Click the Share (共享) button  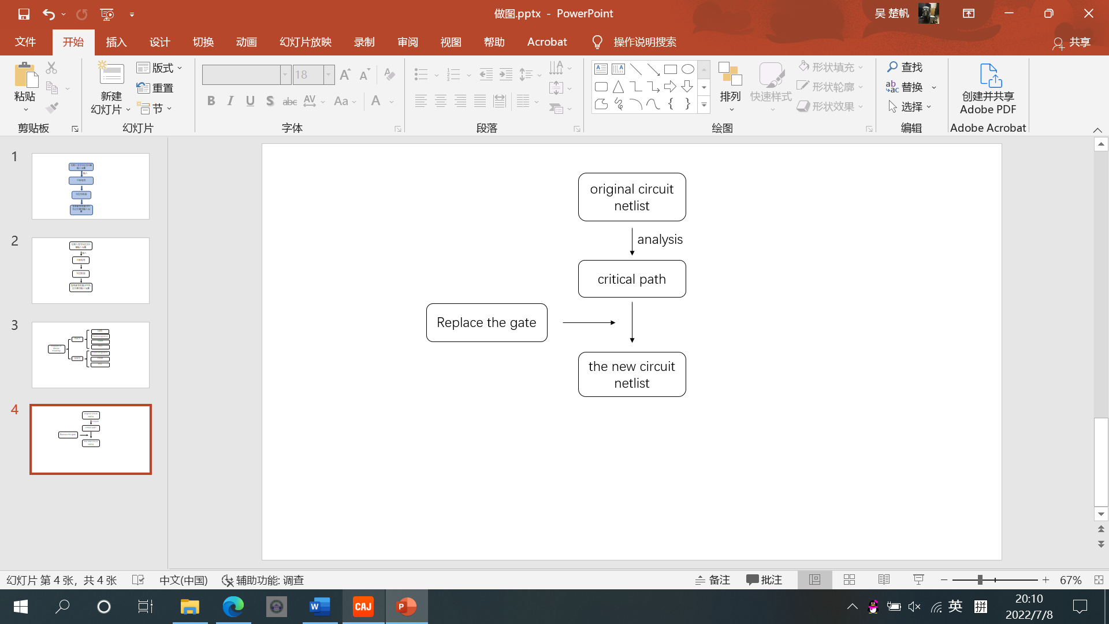pyautogui.click(x=1072, y=42)
